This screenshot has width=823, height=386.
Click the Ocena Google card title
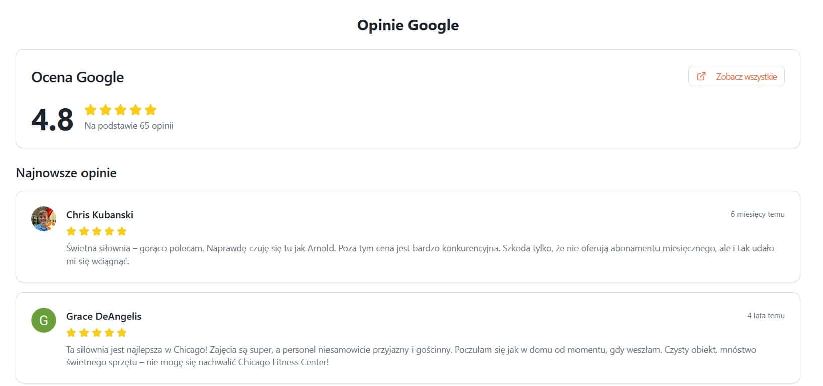[77, 77]
